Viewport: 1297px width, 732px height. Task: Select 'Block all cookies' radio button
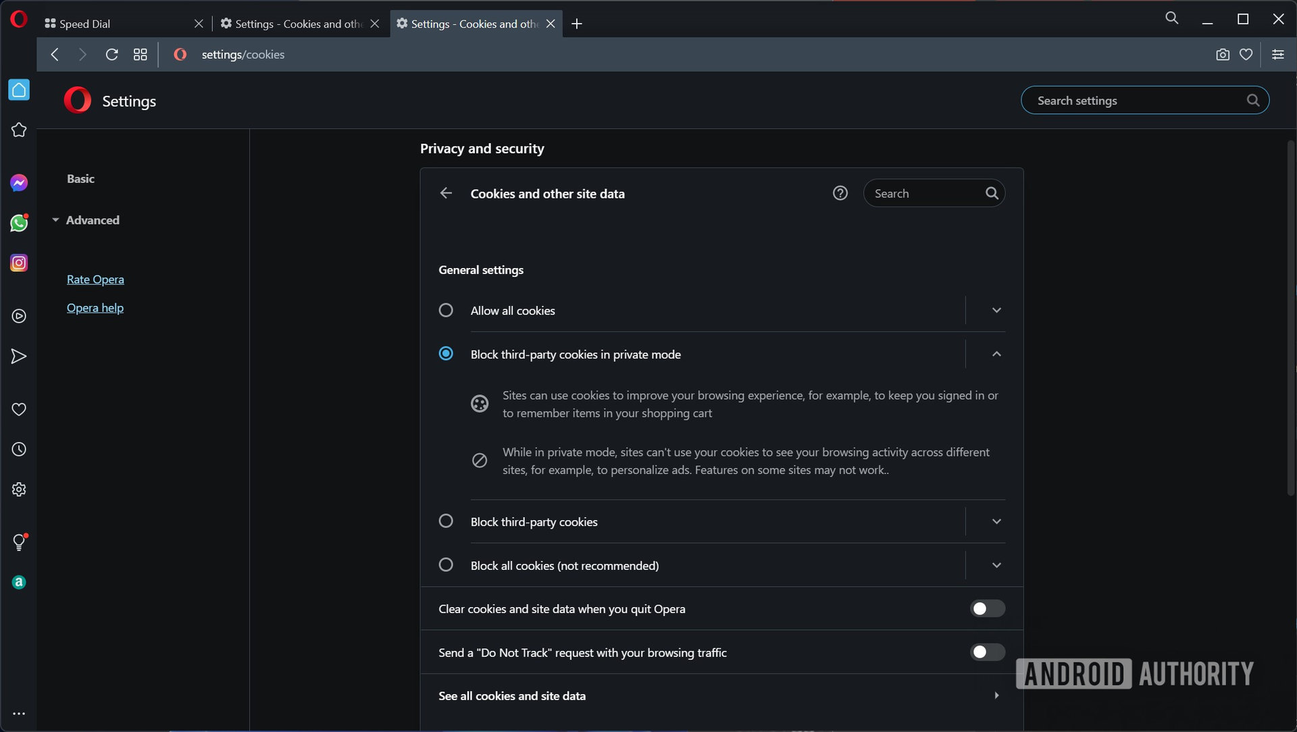pos(445,565)
